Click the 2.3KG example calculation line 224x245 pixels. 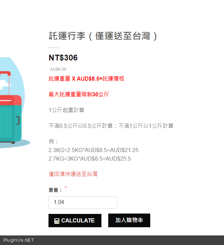[x=93, y=150]
